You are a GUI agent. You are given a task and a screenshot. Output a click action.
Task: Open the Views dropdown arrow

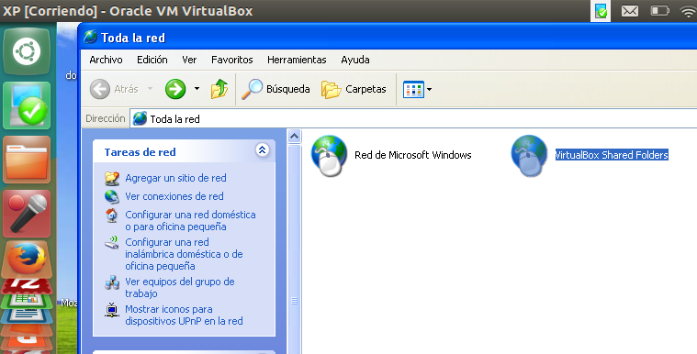[x=430, y=89]
